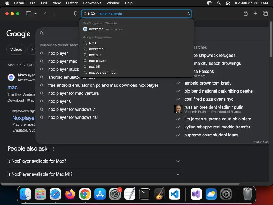Open GarageBand from the Dock
Image resolution: width=273 pixels, height=205 pixels.
point(160,194)
